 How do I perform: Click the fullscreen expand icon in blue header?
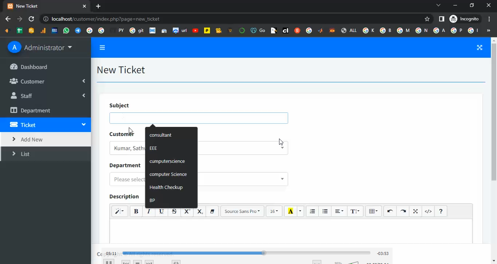tap(480, 48)
